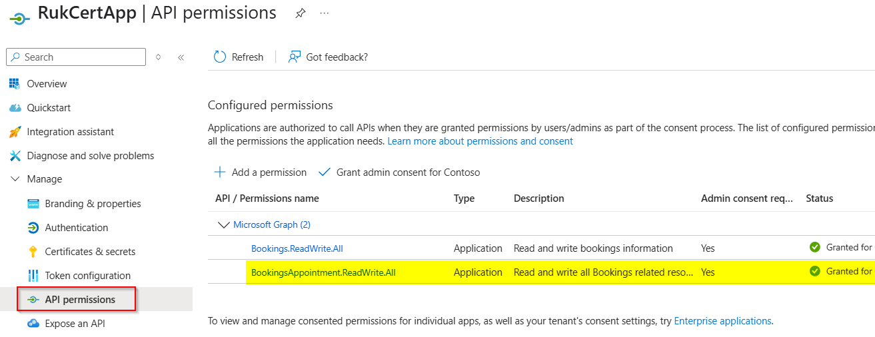
Task: Click Add a permission
Action: point(260,172)
